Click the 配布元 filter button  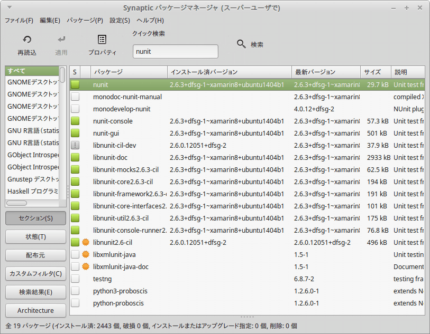click(35, 255)
